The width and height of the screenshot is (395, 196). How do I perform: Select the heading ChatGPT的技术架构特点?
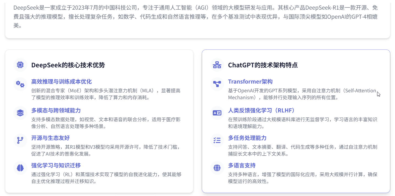click(x=263, y=65)
